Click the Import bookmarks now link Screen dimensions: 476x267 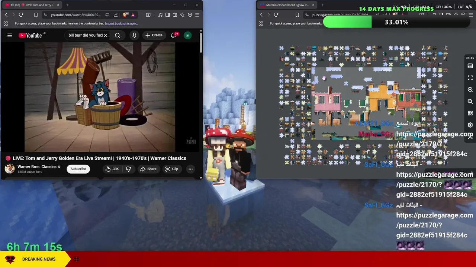coord(121,23)
